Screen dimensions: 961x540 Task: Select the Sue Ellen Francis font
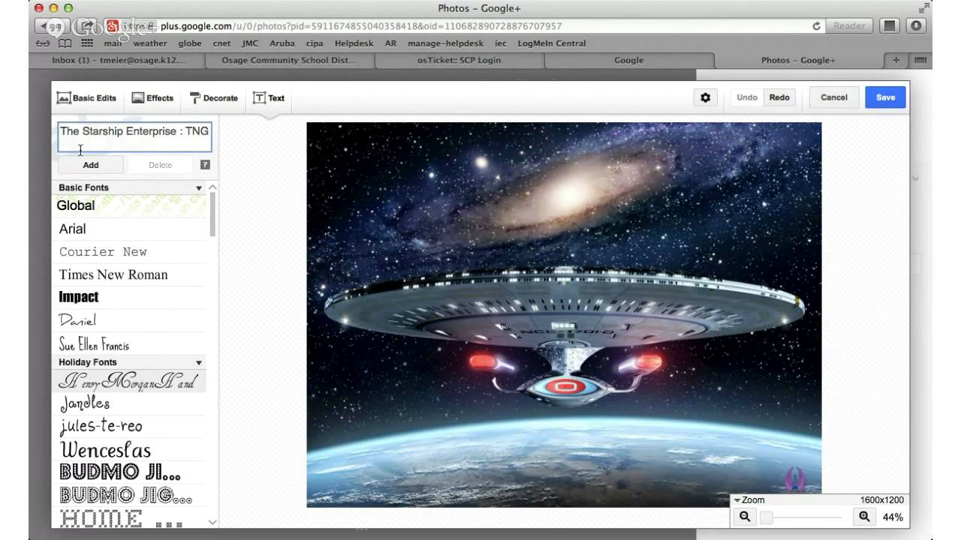pyautogui.click(x=129, y=344)
